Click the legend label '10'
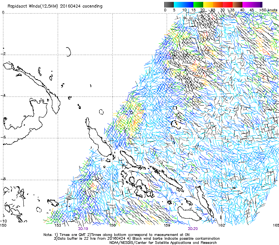This screenshot has height=245, width=279. click(184, 10)
